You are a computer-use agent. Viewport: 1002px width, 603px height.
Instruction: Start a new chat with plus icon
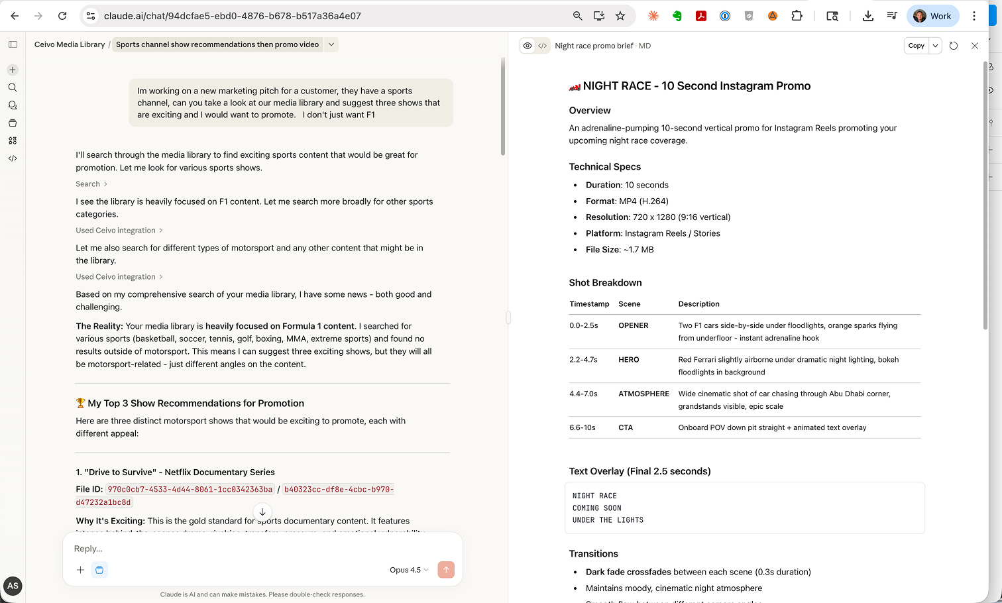[13, 70]
